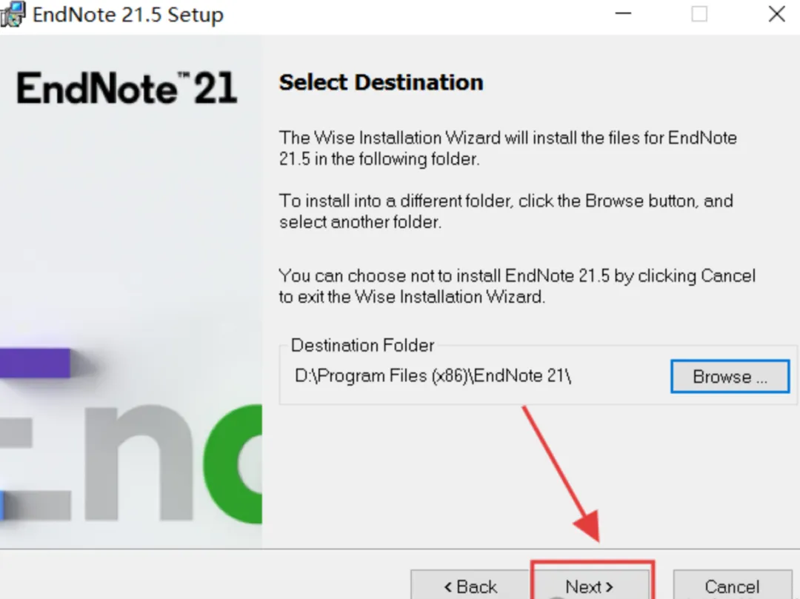Screen dimensions: 800x599
Task: Close the EndNote Setup wizard window
Action: click(776, 14)
